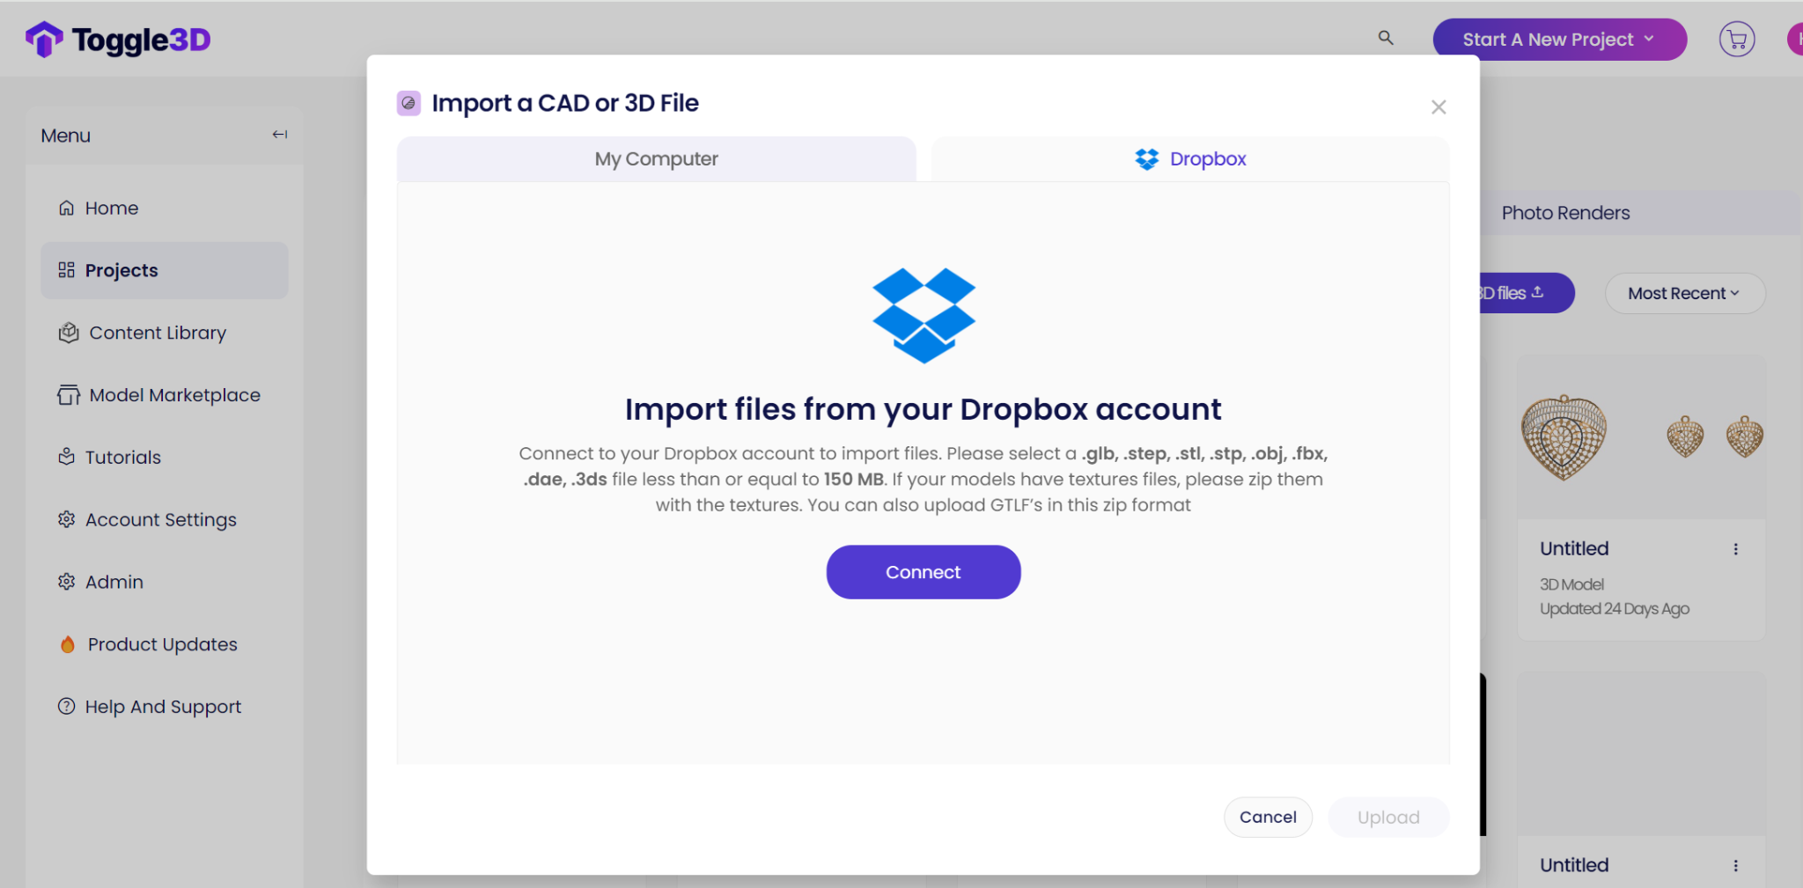Screen dimensions: 1803x888
Task: Click the Projects grid icon
Action: click(x=66, y=270)
